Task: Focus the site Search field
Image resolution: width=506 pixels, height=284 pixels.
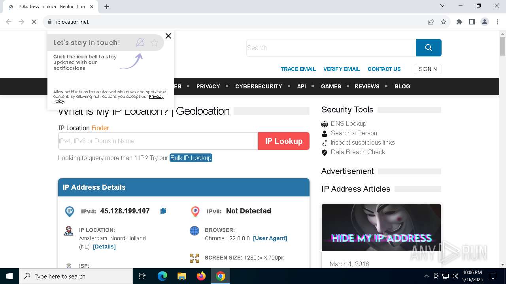Action: [331, 48]
